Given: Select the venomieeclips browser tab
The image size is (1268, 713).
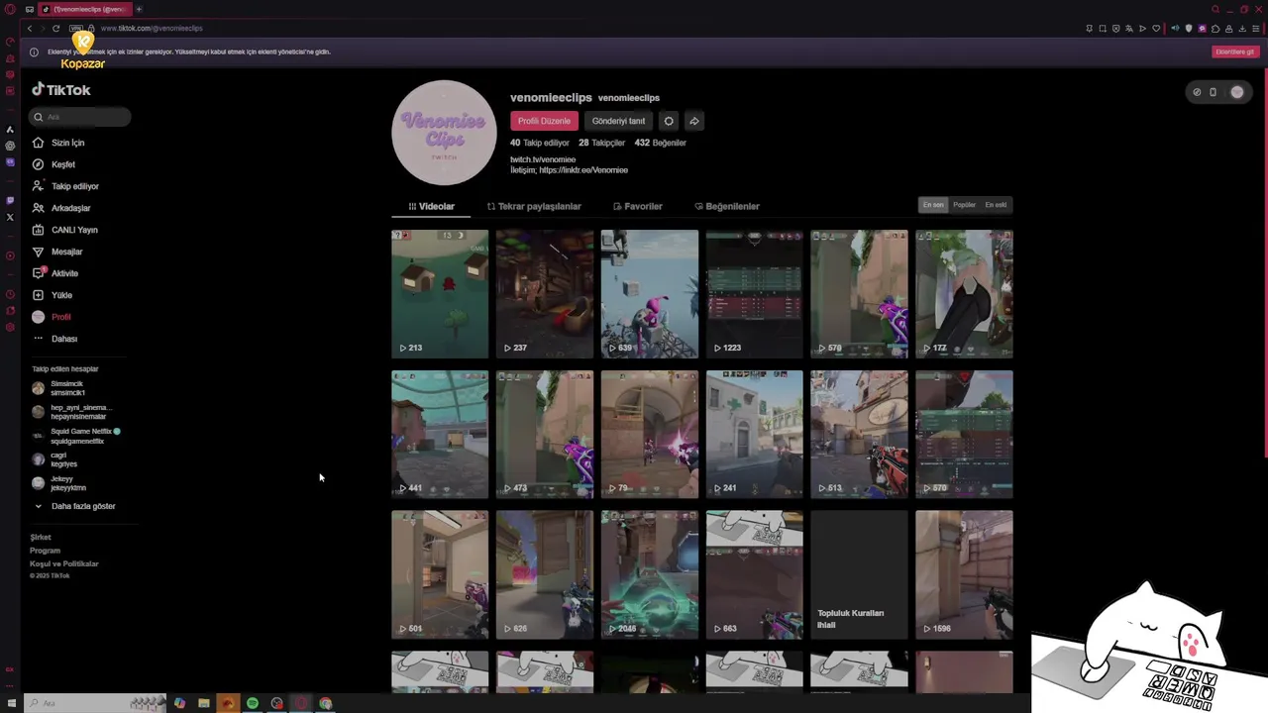Looking at the screenshot, I should (84, 9).
